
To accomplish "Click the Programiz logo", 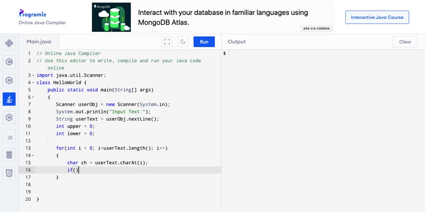I will tap(32, 13).
